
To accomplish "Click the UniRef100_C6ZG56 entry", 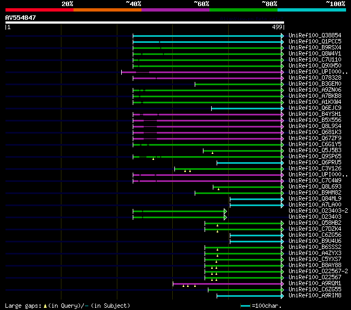I will point(315,235).
